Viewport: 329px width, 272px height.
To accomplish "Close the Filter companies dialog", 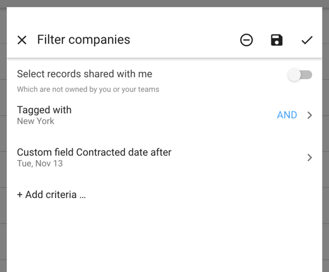I will coord(22,40).
